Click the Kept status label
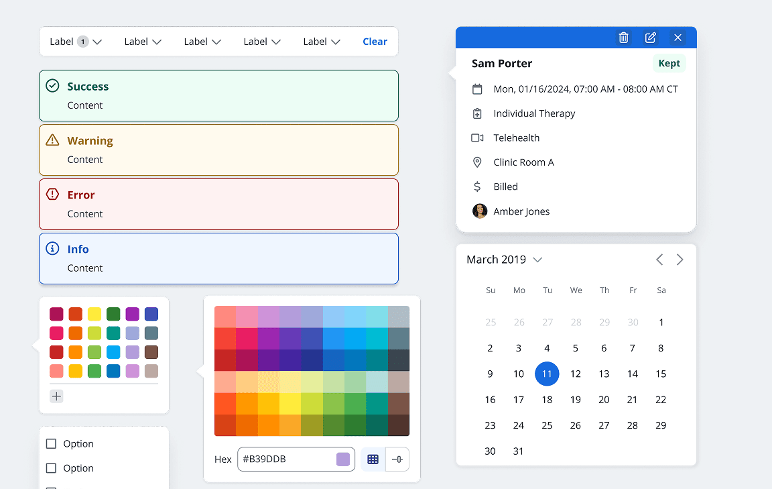 669,63
